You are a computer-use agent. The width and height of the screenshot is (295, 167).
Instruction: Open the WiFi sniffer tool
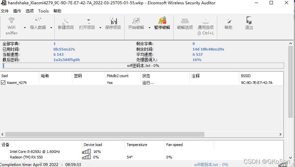[x=12, y=26]
